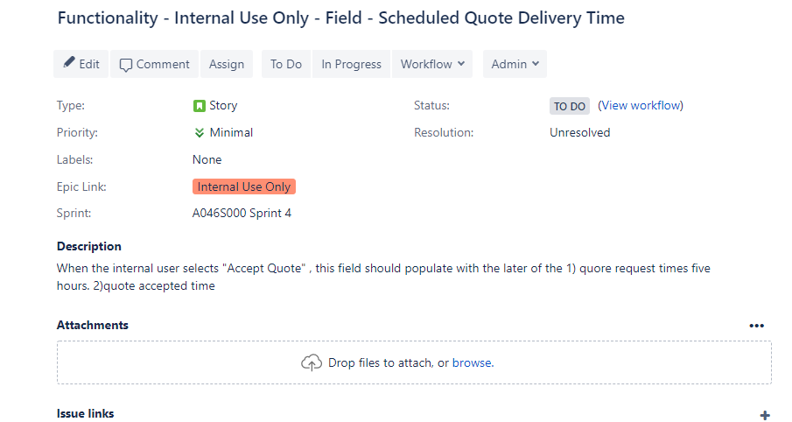Expand the Workflow dropdown
The width and height of the screenshot is (792, 422).
click(x=432, y=64)
